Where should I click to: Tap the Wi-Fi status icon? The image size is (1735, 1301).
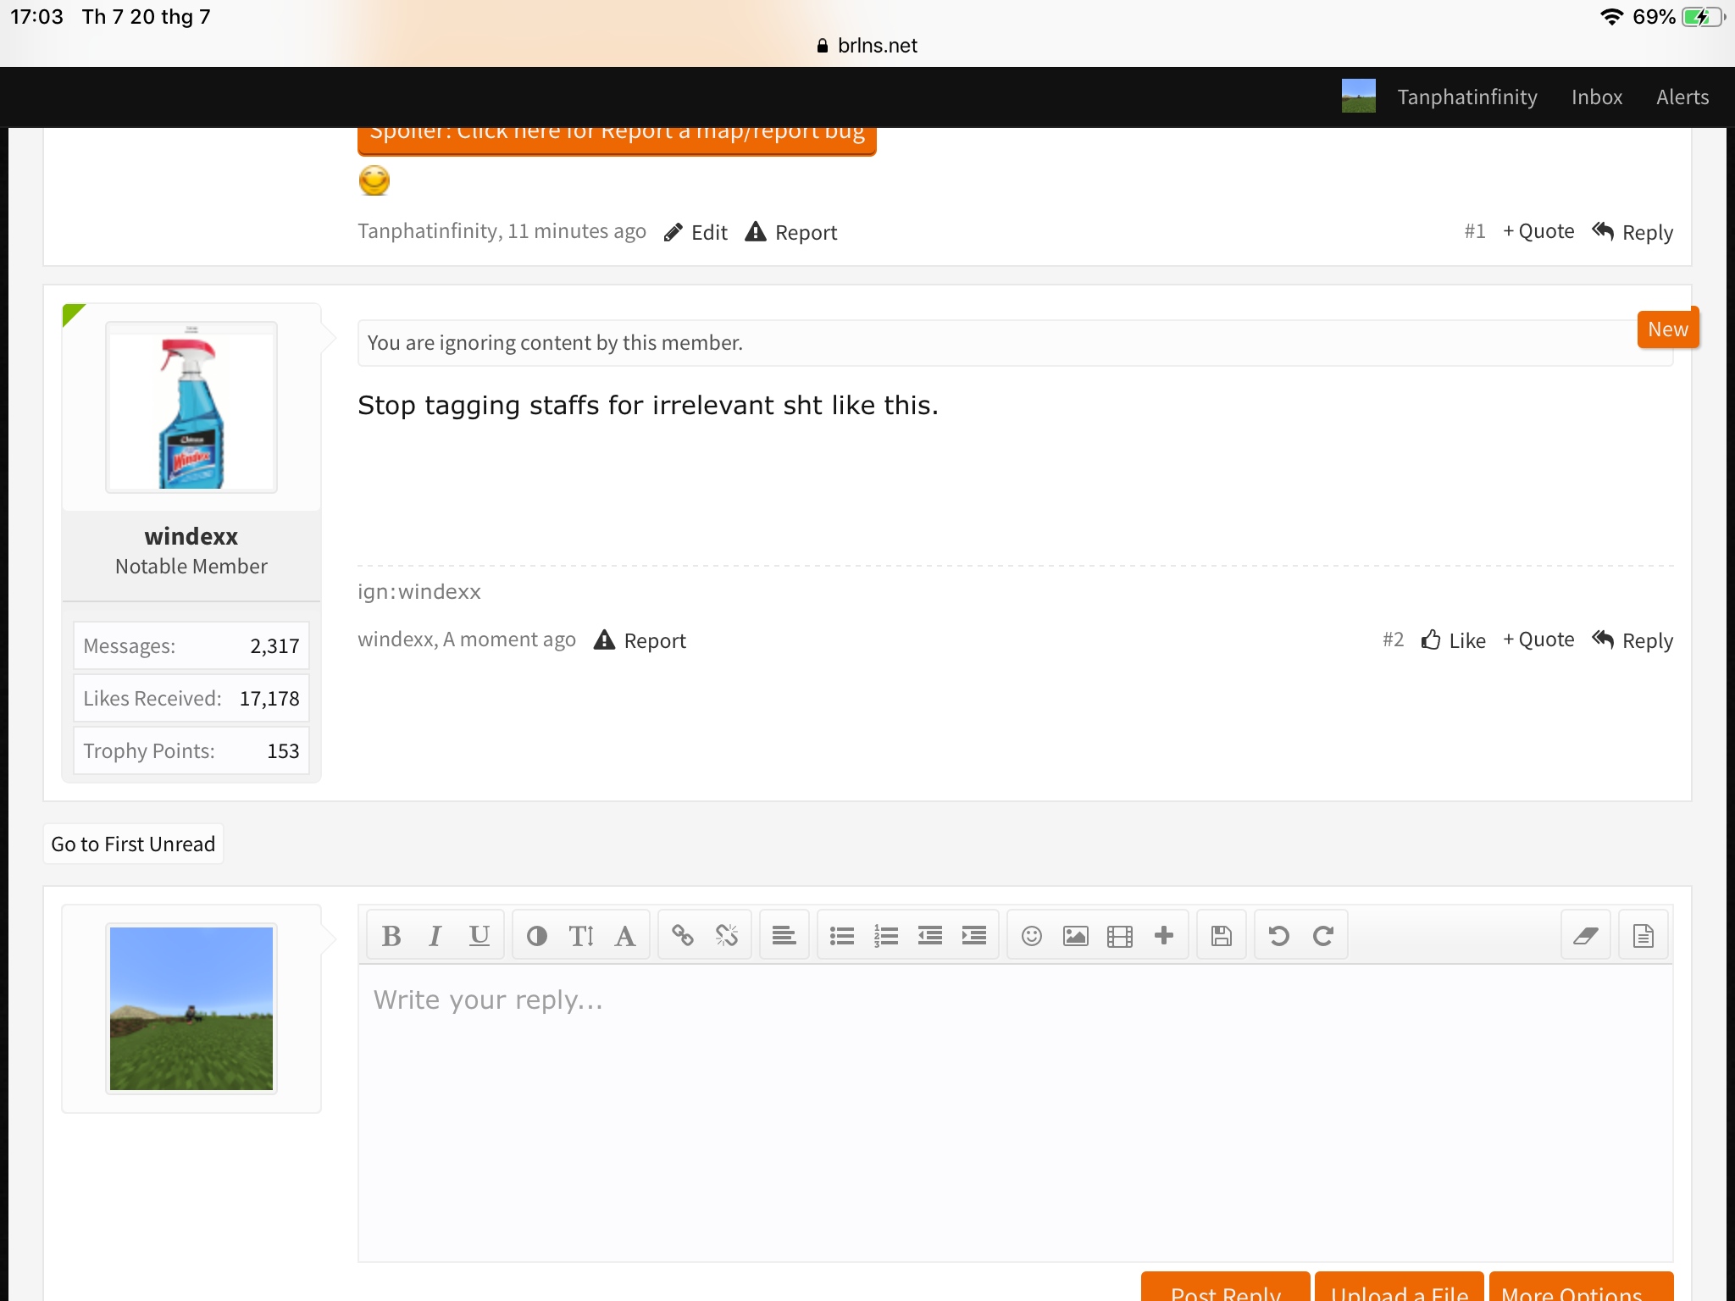click(x=1611, y=17)
